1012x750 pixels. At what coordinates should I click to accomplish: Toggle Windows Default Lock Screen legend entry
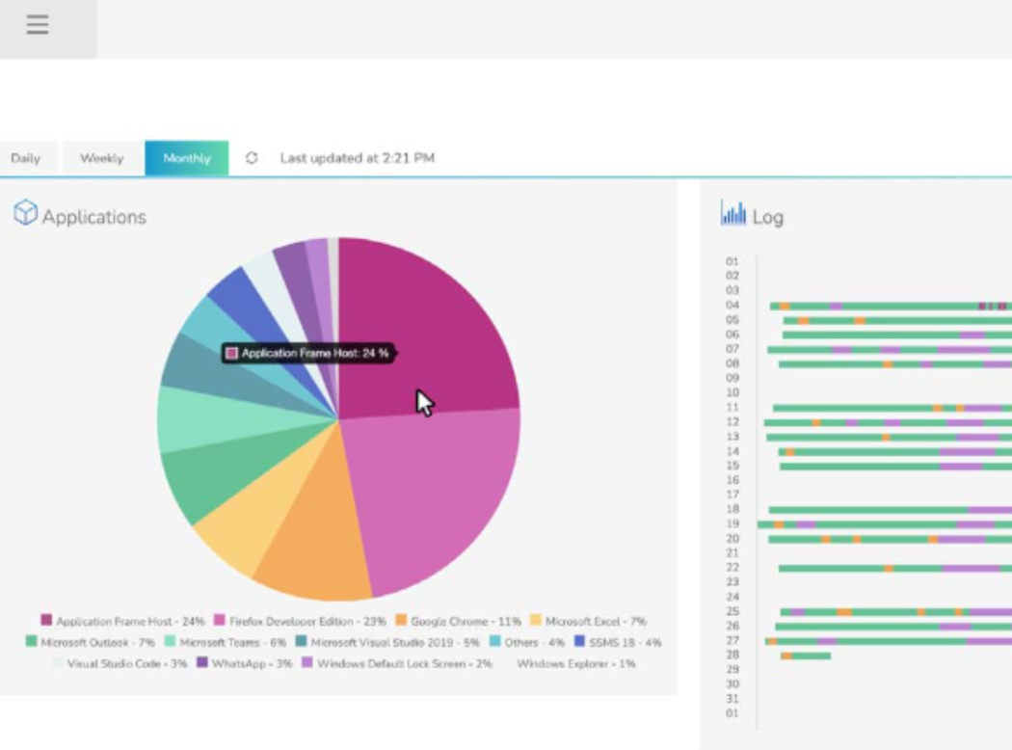coord(397,663)
